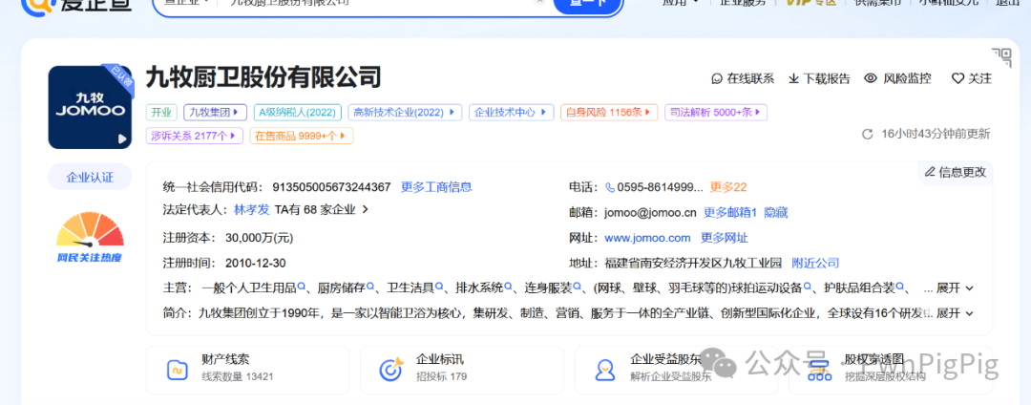
Task: Click the 九牧厨卫股份有限公司 company title
Action: click(x=263, y=77)
